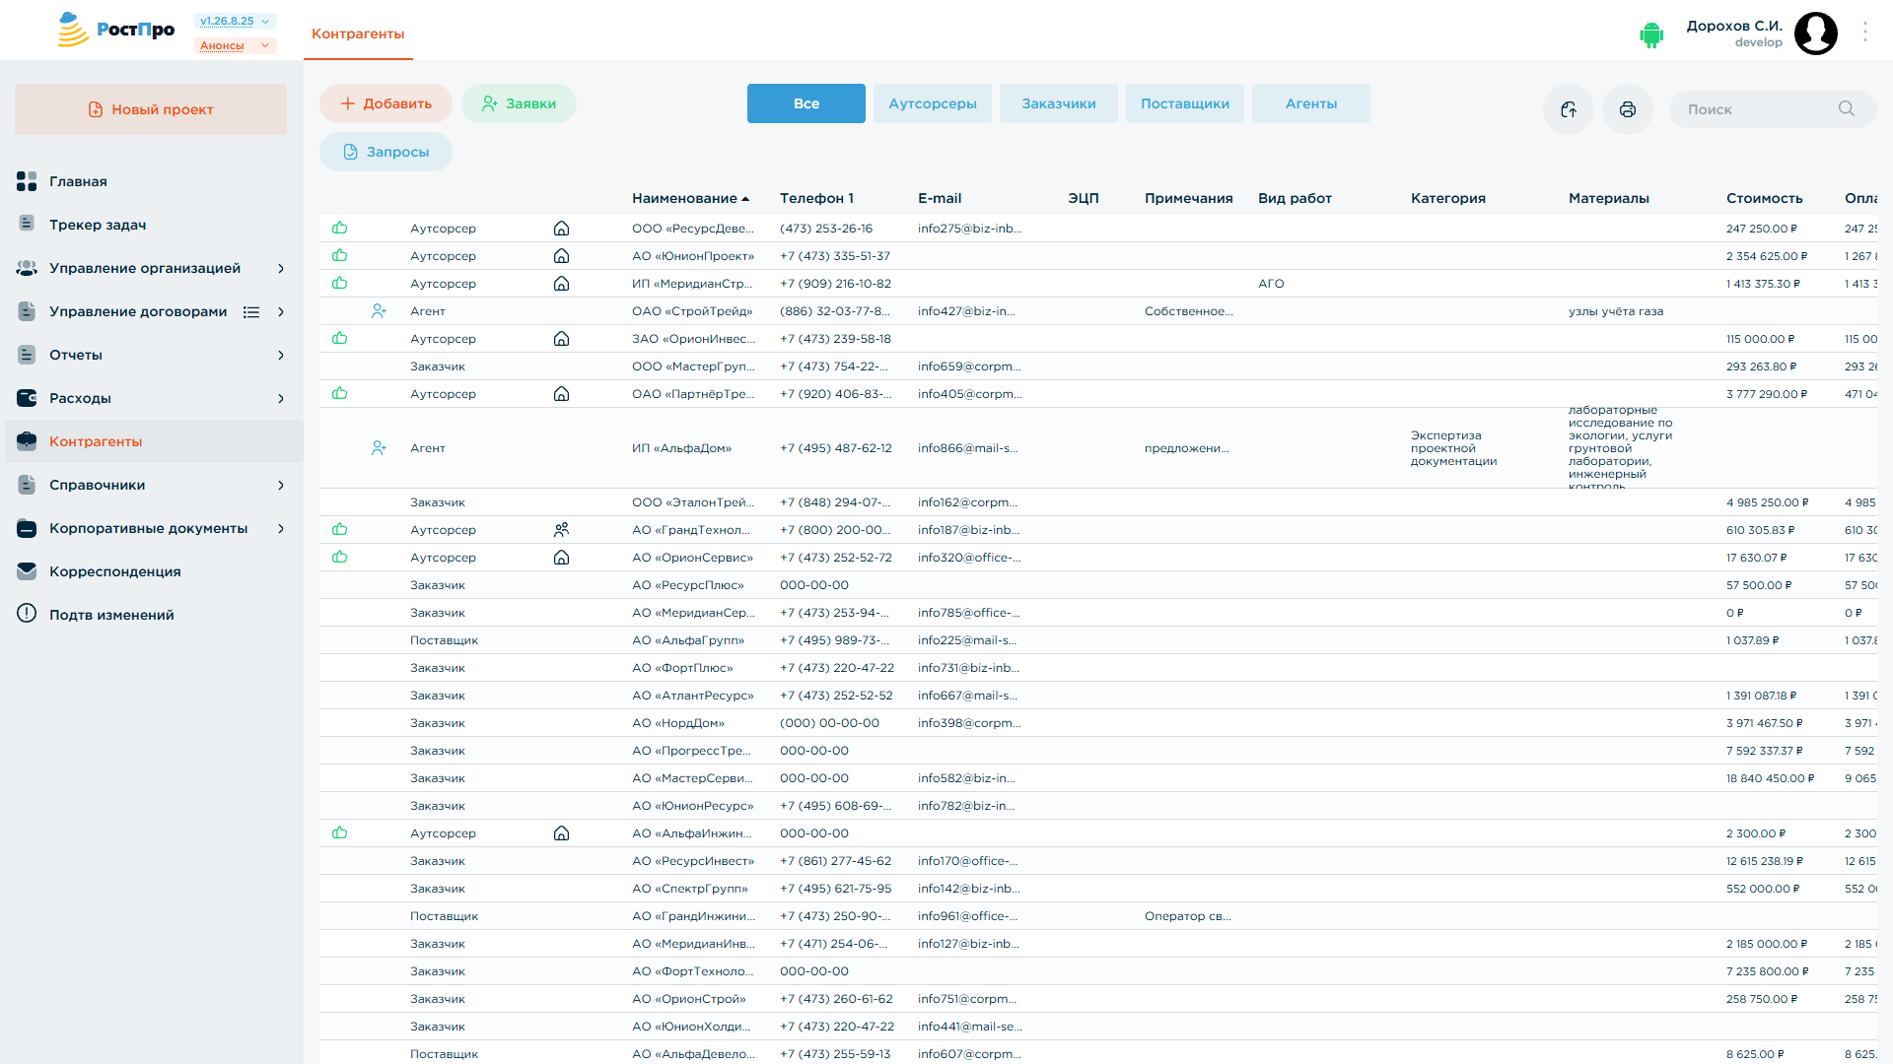Click agent person icon in ОАО «СтройТрейд» row
The height and width of the screenshot is (1064, 1893).
pos(379,311)
